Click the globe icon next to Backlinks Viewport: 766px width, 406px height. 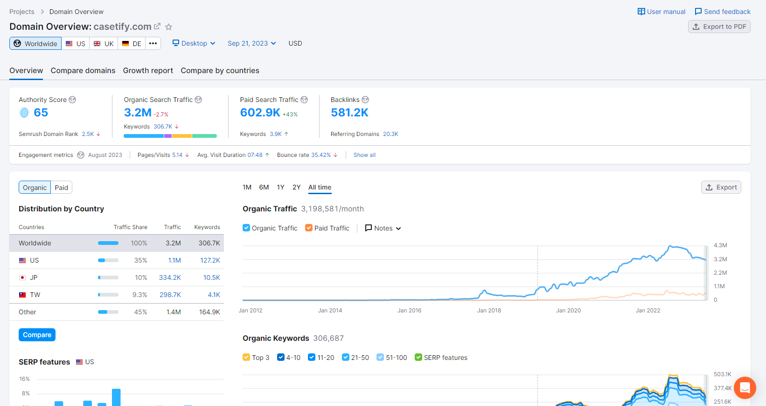tap(365, 100)
